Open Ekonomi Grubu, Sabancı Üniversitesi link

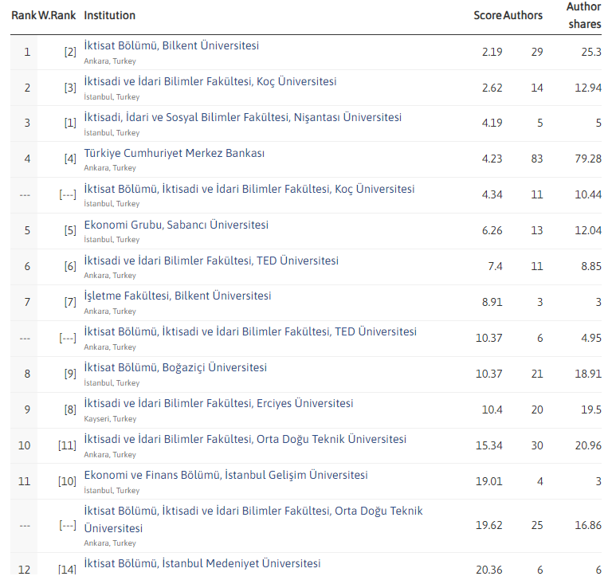pos(176,225)
